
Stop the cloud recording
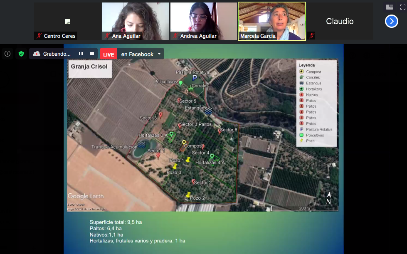pyautogui.click(x=92, y=54)
